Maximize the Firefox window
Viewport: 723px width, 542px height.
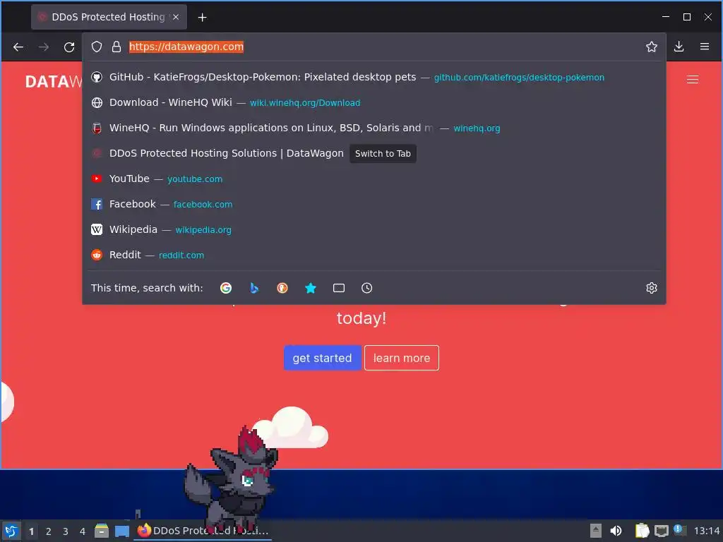686,17
